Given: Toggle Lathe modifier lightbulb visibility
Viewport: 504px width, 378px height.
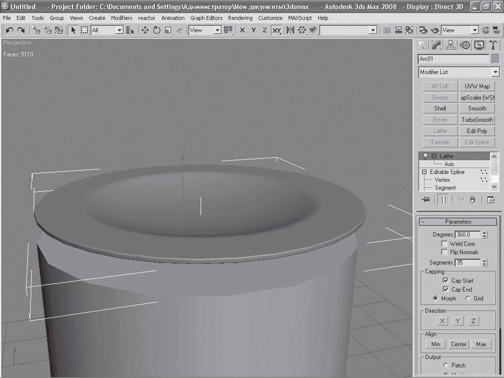Looking at the screenshot, I should 426,156.
